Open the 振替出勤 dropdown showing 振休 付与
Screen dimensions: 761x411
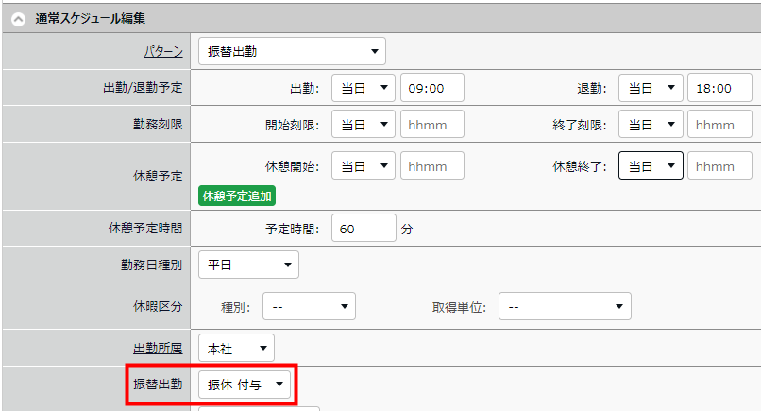coord(245,385)
